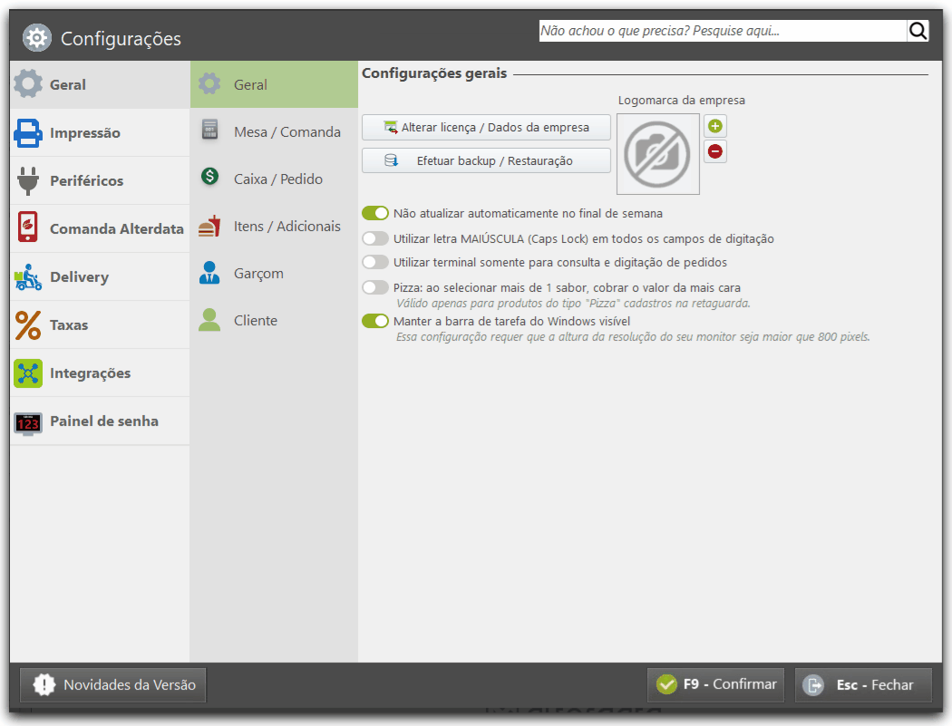The image size is (952, 726).
Task: Open Impressão printer settings
Action: 100,133
